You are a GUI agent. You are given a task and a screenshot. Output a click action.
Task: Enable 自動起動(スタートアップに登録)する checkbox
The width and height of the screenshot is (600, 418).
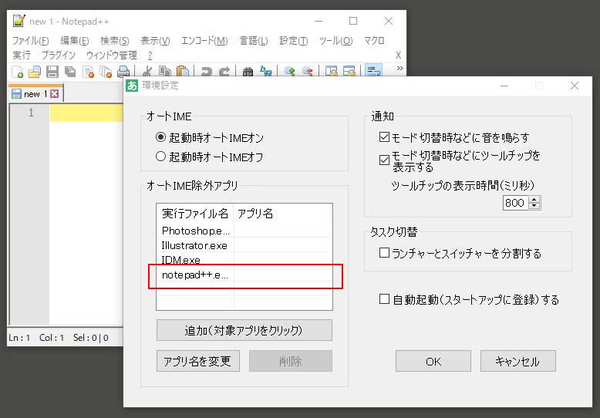pyautogui.click(x=384, y=299)
